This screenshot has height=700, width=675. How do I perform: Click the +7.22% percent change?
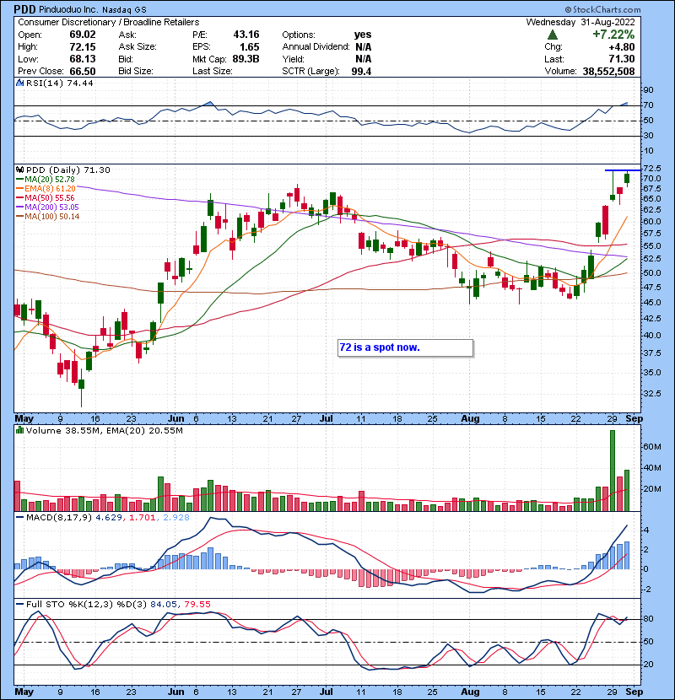613,35
